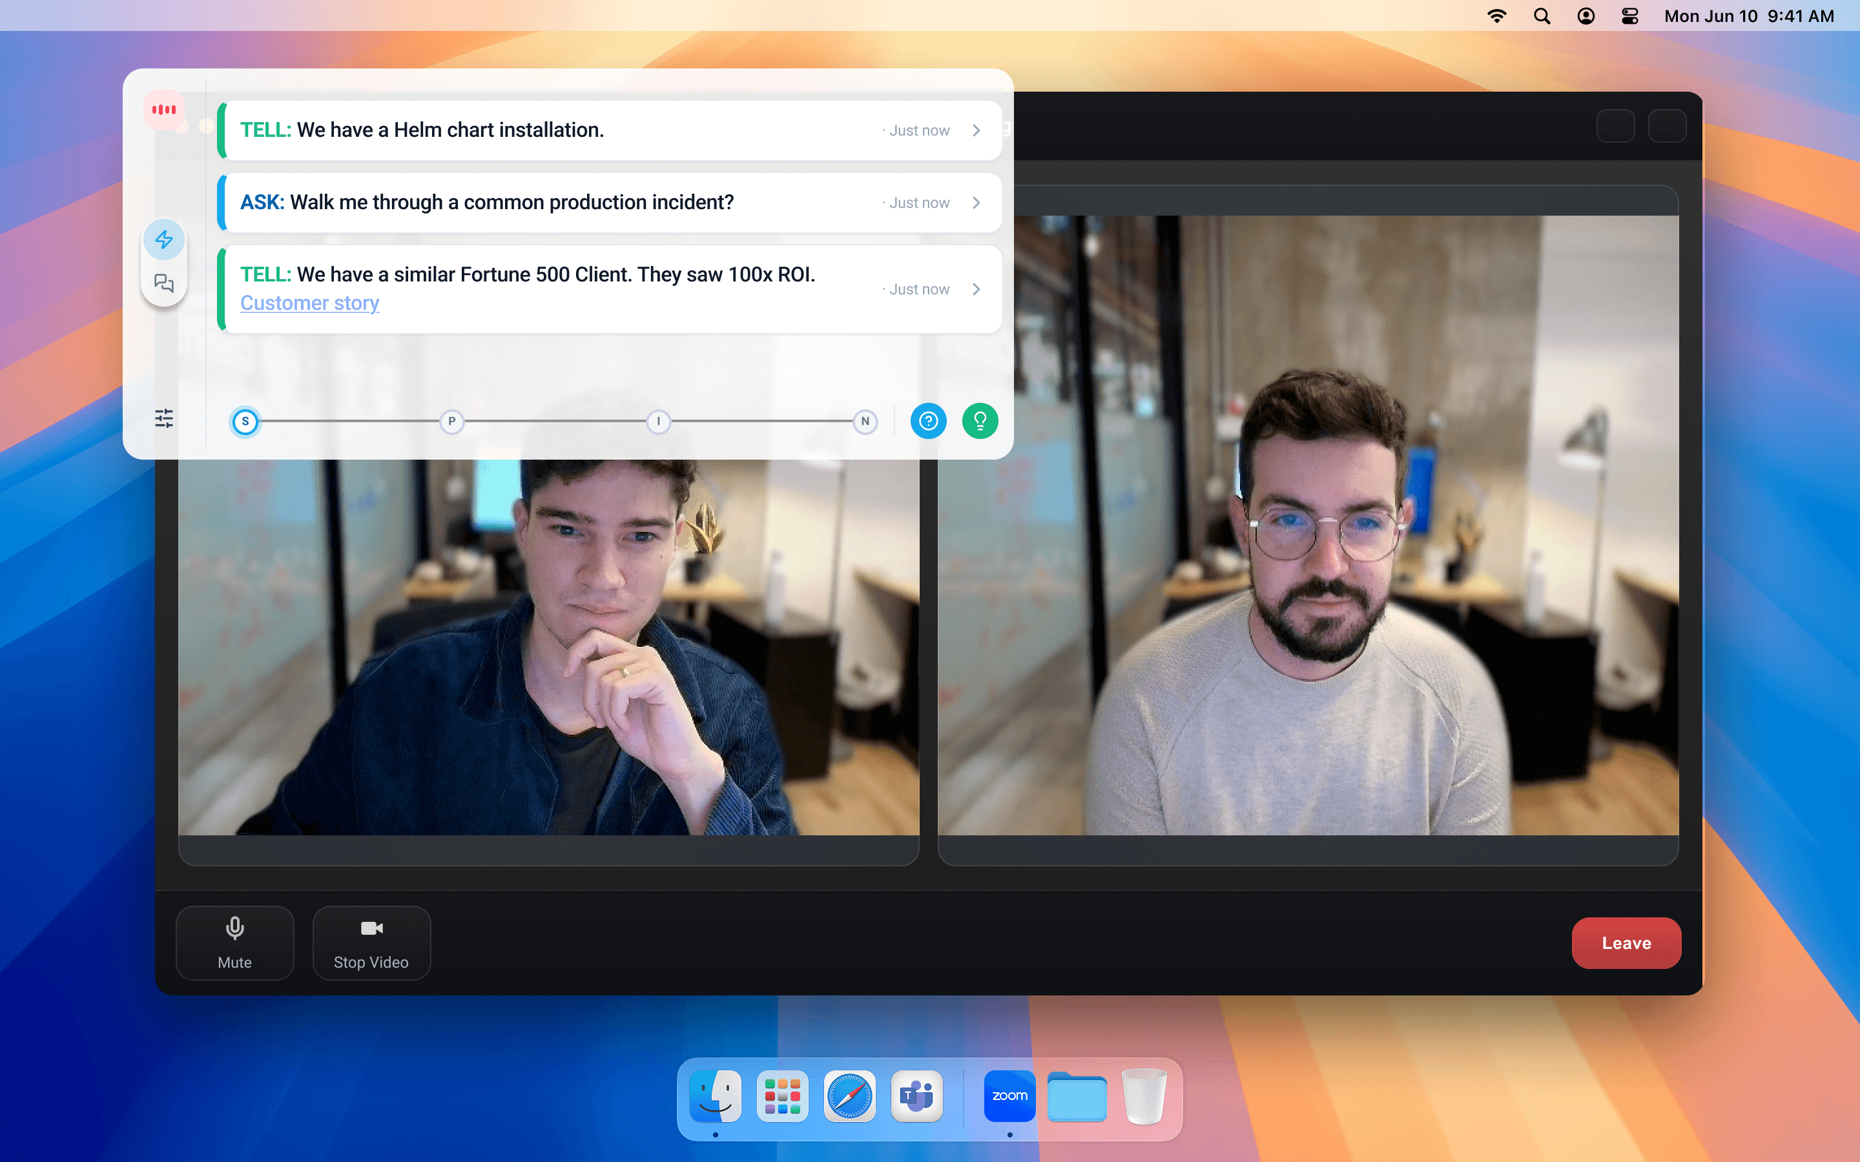Open Zoom app in the dock
Viewport: 1860px width, 1162px height.
pyautogui.click(x=1008, y=1096)
